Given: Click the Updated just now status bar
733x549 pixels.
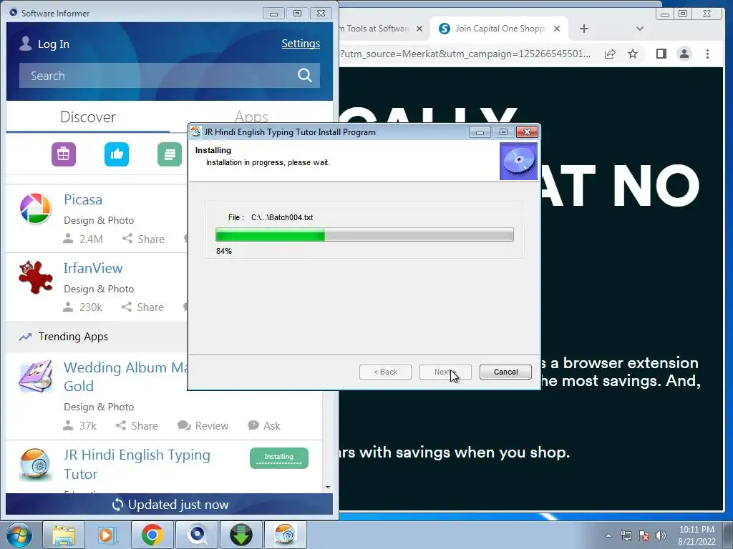Looking at the screenshot, I should (169, 505).
